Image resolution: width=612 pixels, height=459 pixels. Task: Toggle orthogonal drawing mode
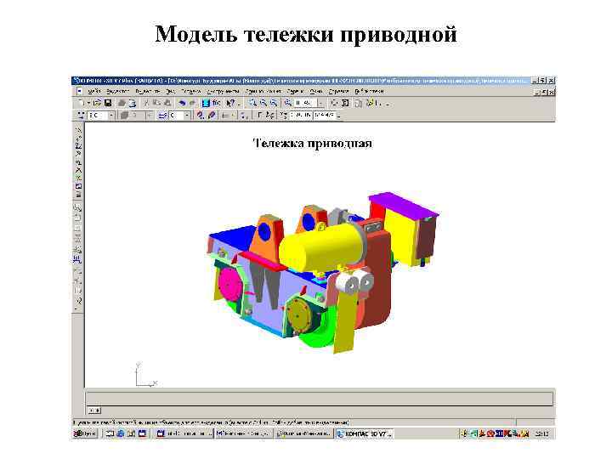259,115
